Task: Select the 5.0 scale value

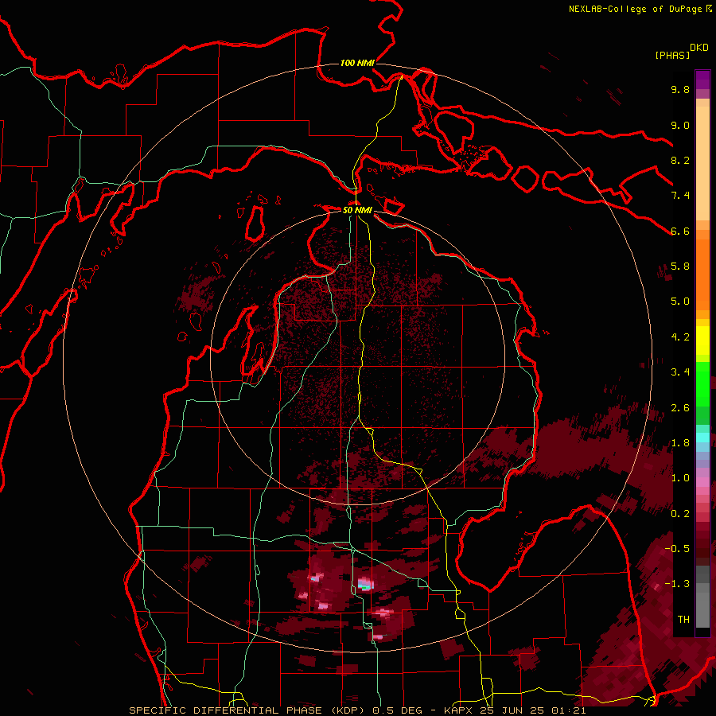Action: (x=680, y=302)
